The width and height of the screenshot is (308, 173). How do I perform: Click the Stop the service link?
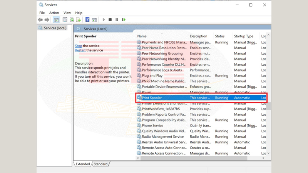point(79,46)
